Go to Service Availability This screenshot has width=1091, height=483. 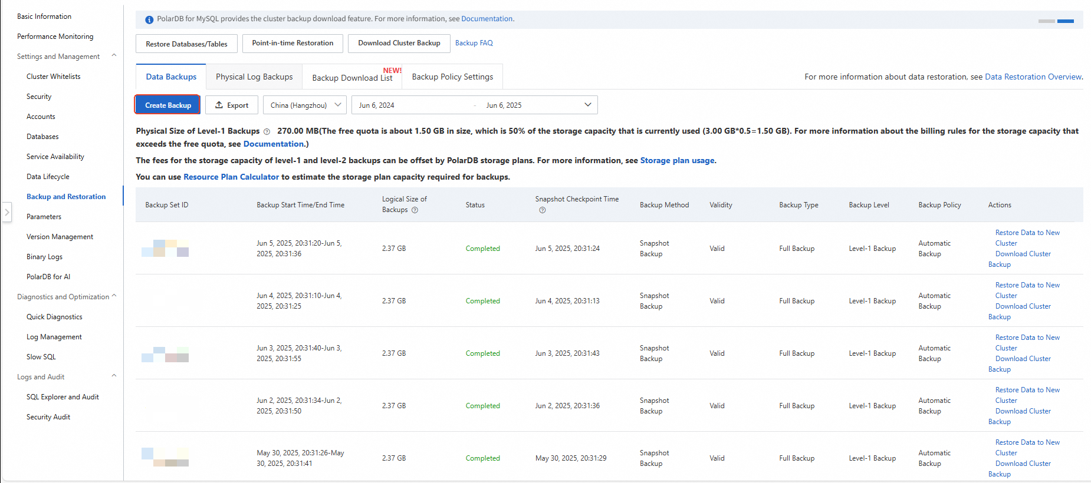[x=55, y=157]
